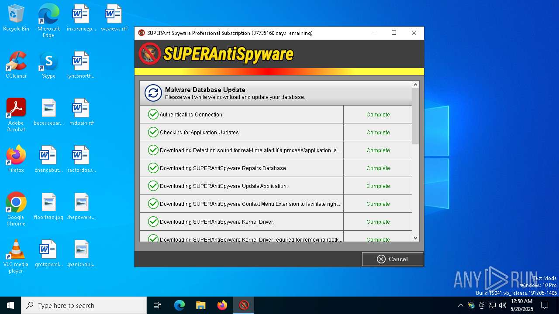Select the insurancep... document on desktop
This screenshot has height=314, width=559.
pyautogui.click(x=81, y=18)
